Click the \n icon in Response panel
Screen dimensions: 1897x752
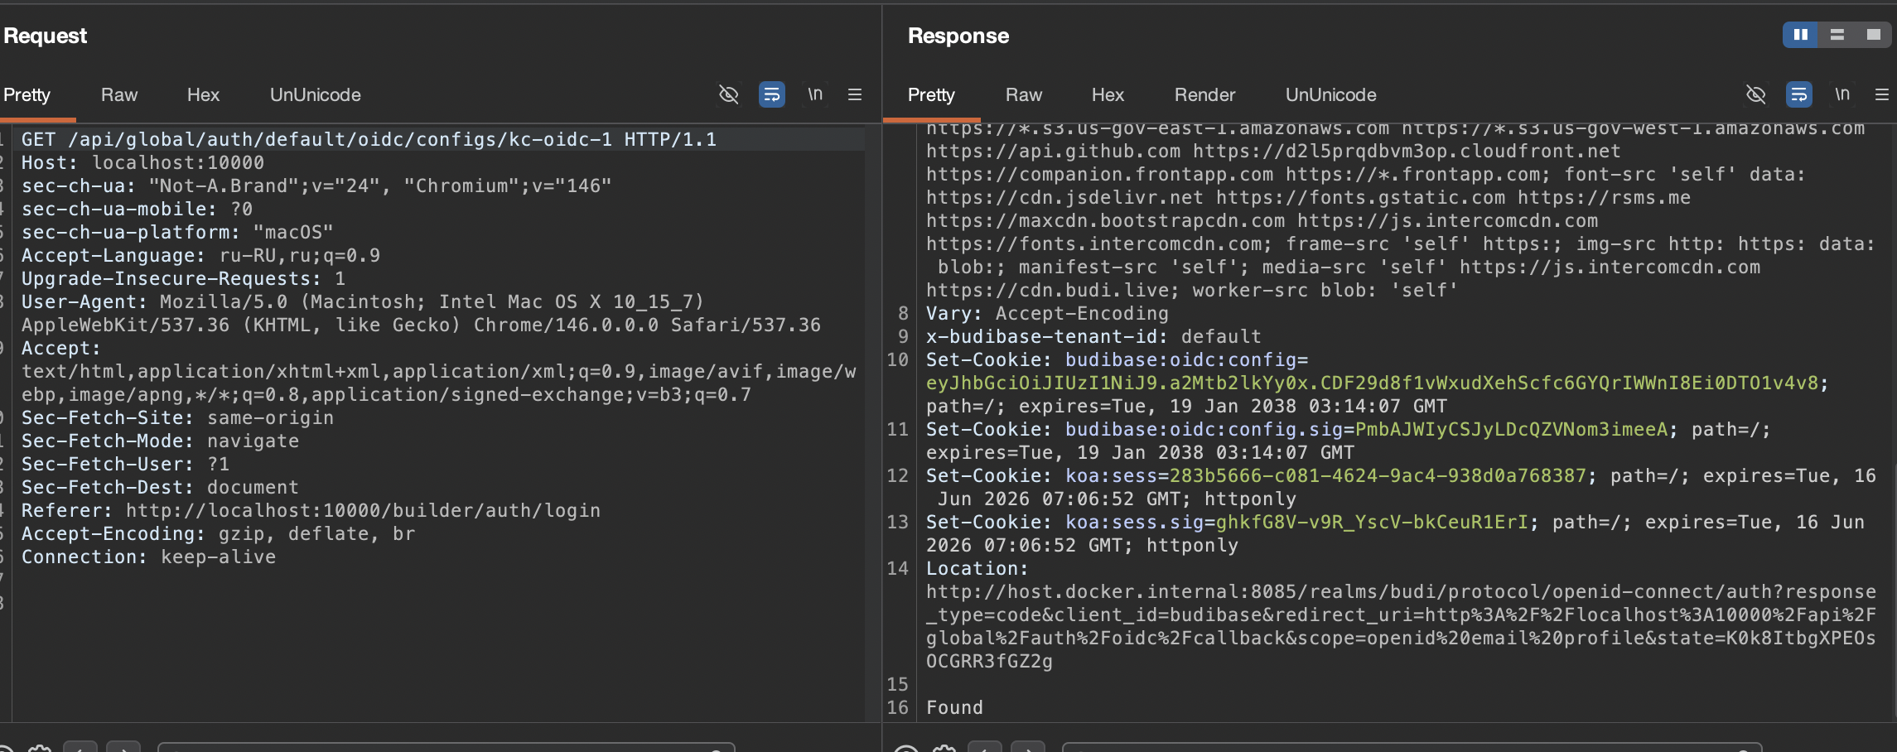[x=1842, y=94]
